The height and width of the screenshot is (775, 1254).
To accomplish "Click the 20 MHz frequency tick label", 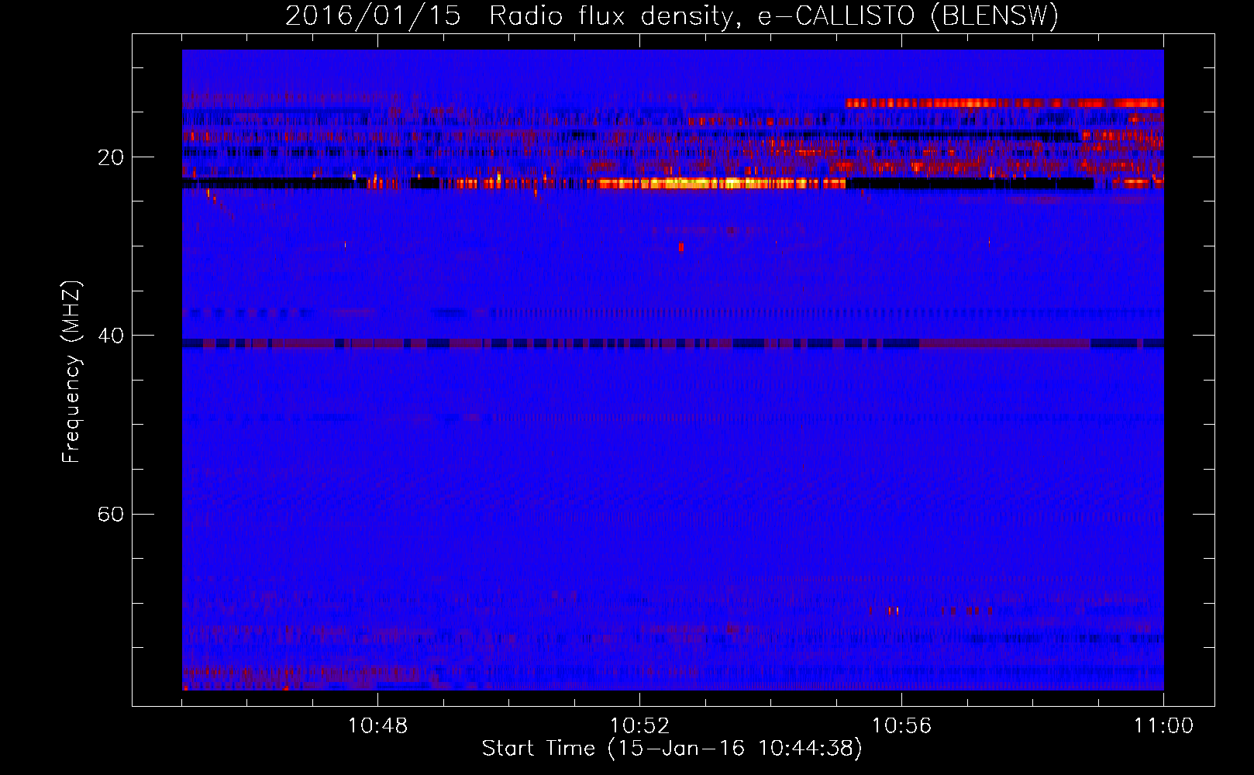I will 111,157.
